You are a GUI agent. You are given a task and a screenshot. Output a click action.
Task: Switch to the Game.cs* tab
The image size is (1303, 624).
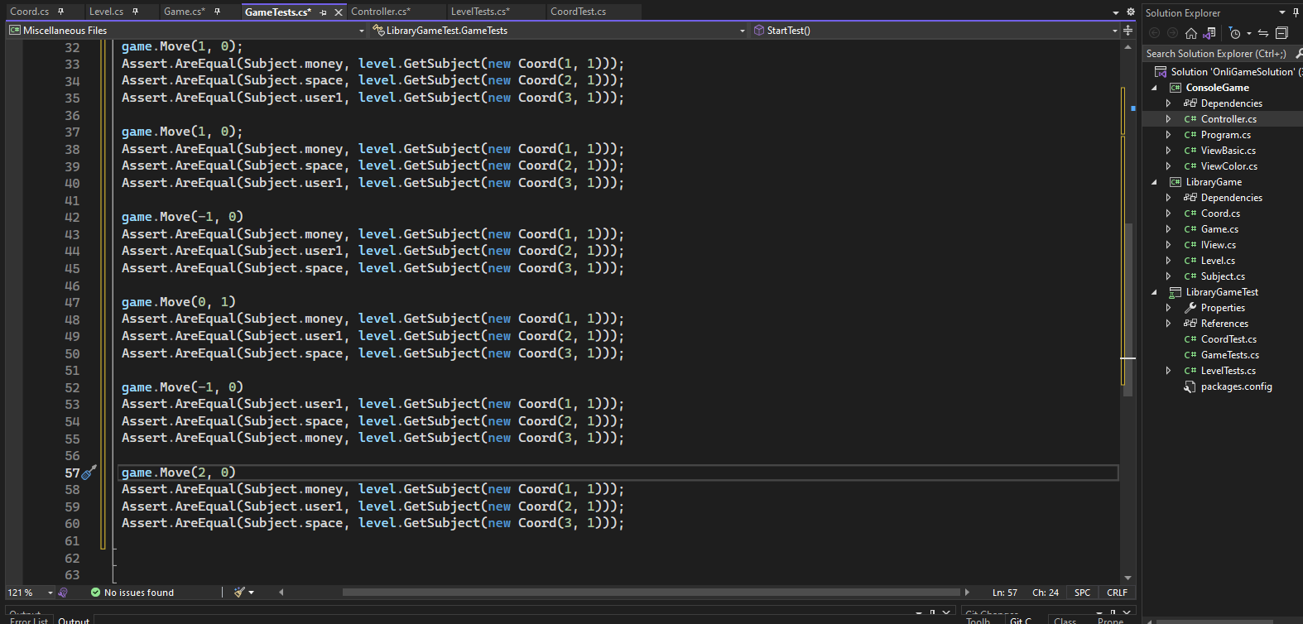point(184,12)
